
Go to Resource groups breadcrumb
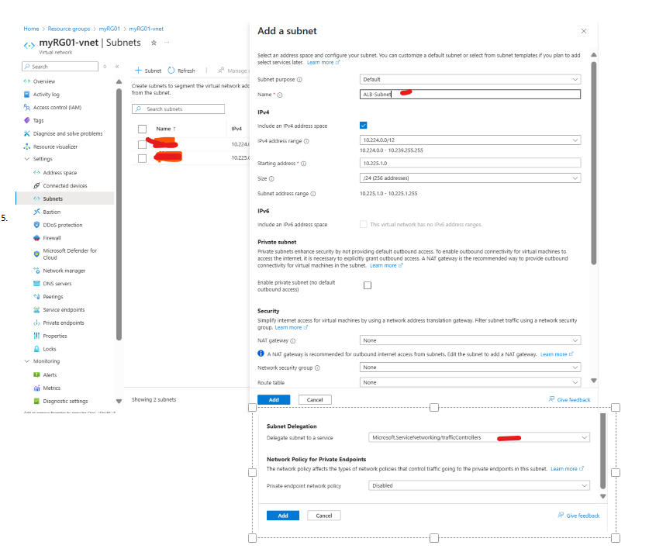(x=69, y=29)
